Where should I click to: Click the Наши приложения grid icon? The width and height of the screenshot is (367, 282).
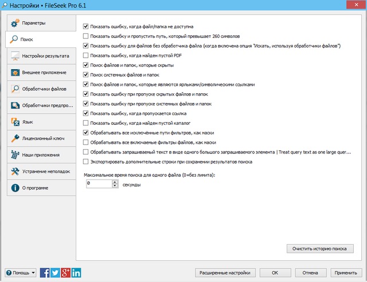15,155
